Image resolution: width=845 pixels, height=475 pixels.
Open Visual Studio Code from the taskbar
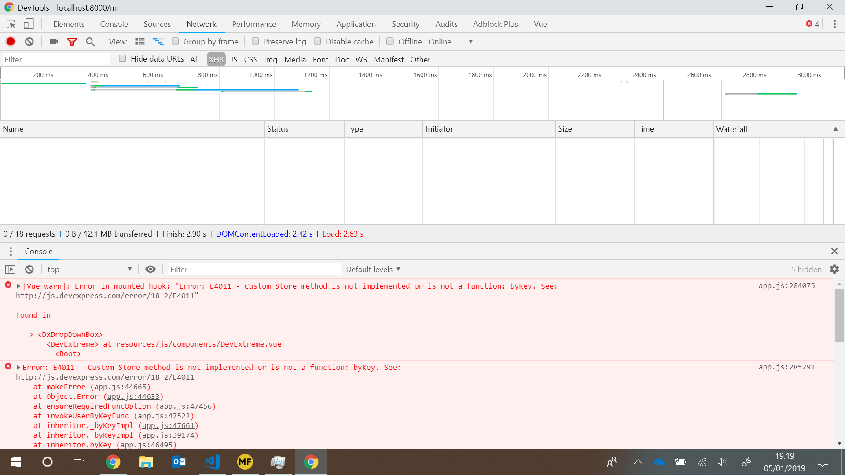coord(212,462)
